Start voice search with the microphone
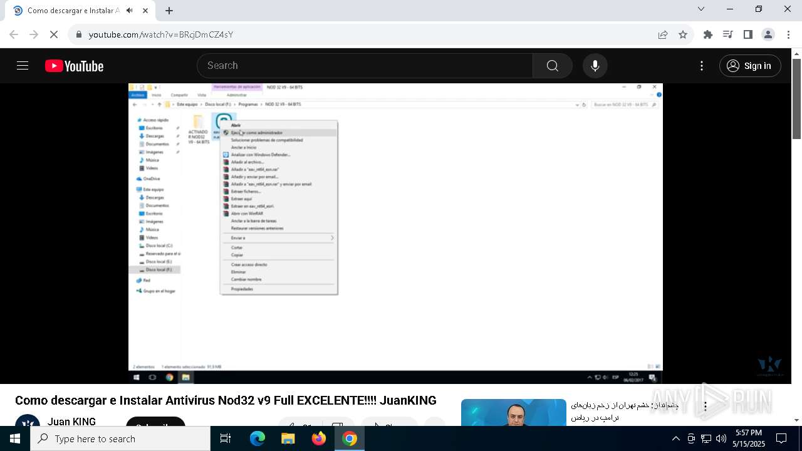The image size is (802, 451). [x=595, y=66]
